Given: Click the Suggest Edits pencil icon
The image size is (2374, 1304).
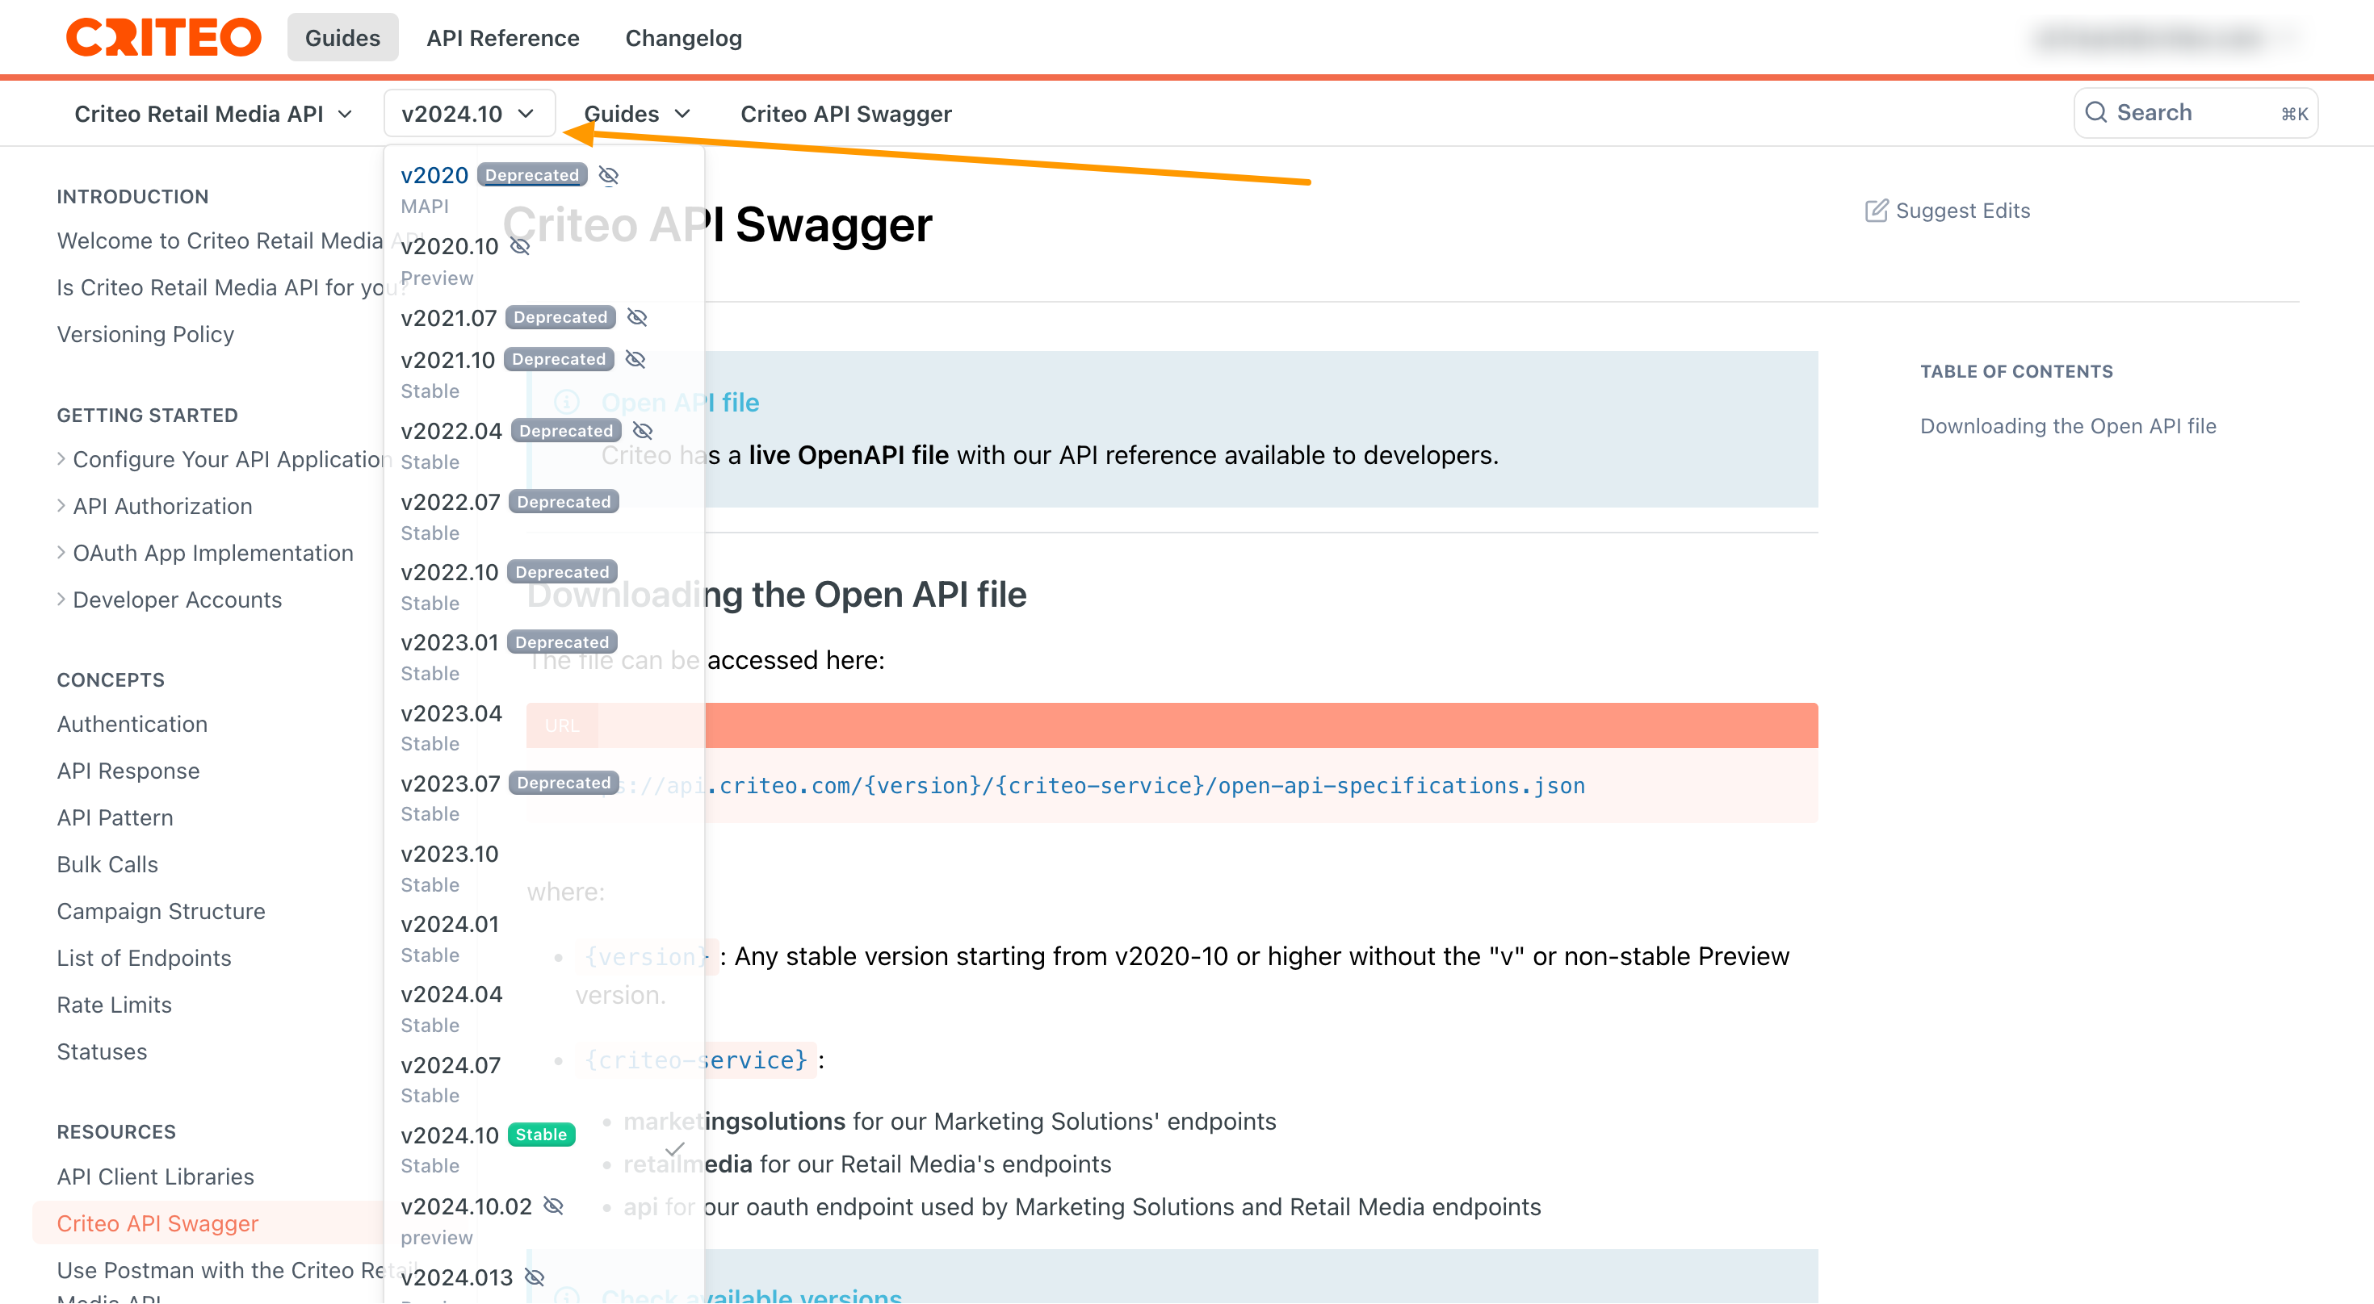Looking at the screenshot, I should pos(1877,211).
